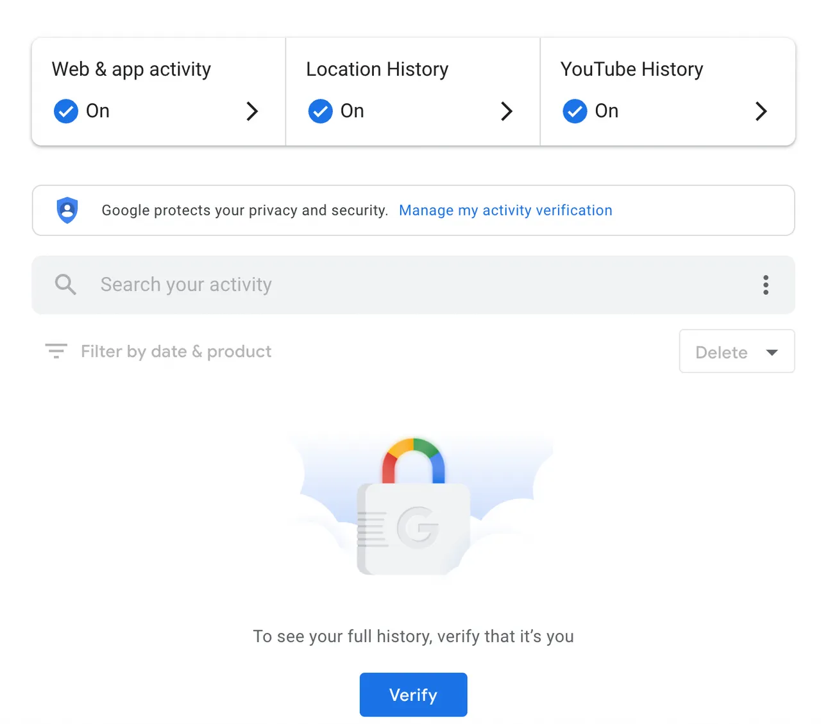Click the filter lines icon
Image resolution: width=821 pixels, height=724 pixels.
point(56,351)
